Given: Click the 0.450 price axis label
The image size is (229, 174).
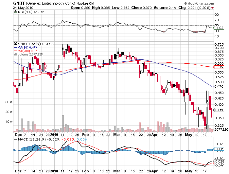Looking at the screenshot, I should tap(219, 93).
